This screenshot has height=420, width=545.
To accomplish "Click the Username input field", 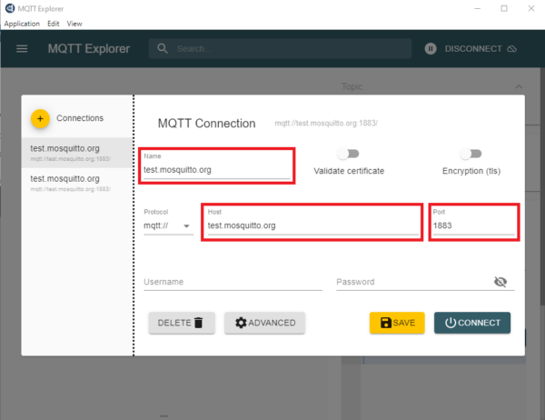I will (233, 282).
